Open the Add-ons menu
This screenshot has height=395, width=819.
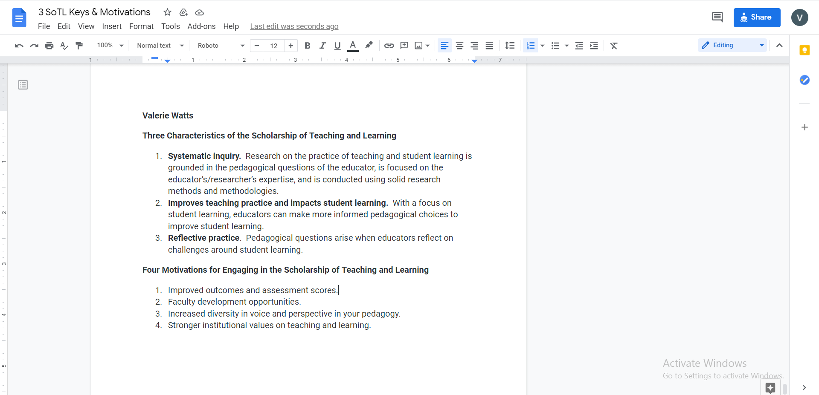pos(201,26)
